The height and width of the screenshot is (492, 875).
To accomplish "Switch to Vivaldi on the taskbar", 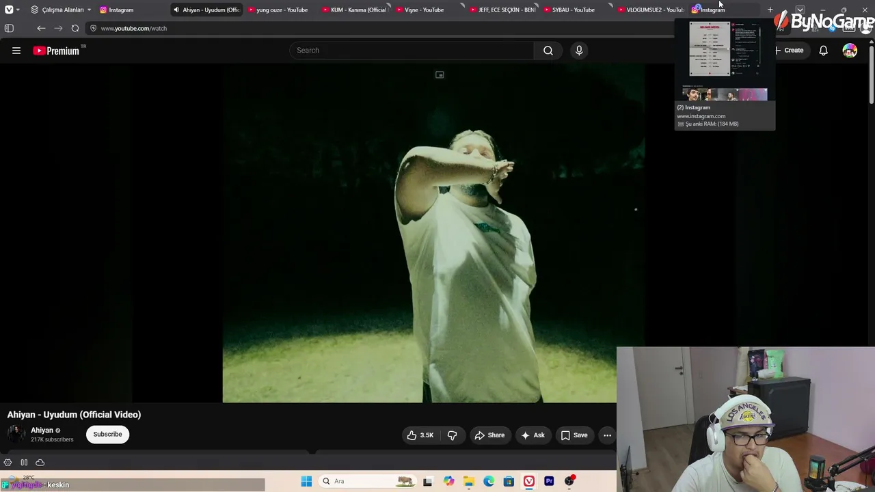I will click(x=529, y=481).
